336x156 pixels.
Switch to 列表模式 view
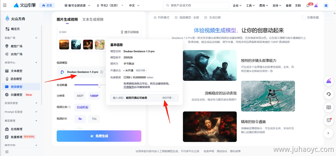(161, 18)
